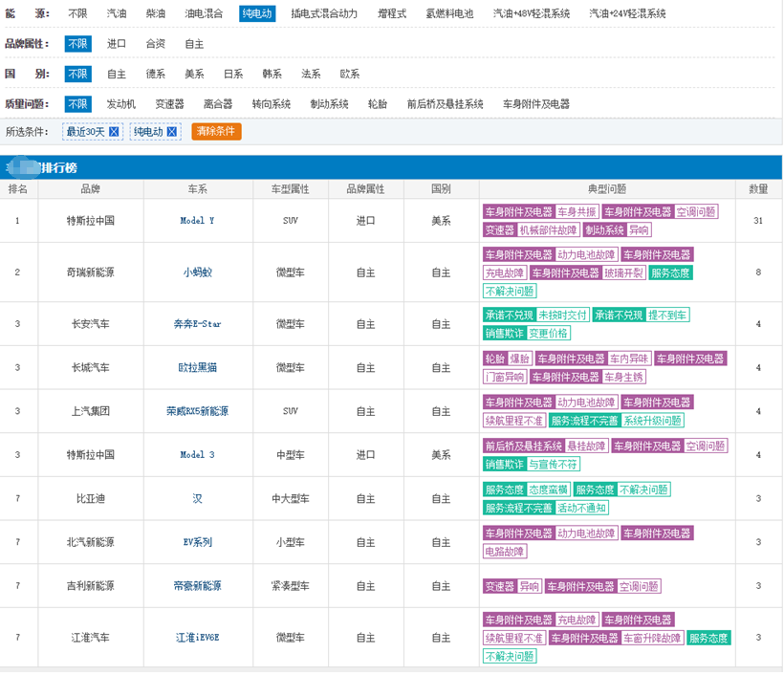Select 汽油 energy filter
Screen dimensions: 784x675
117,13
